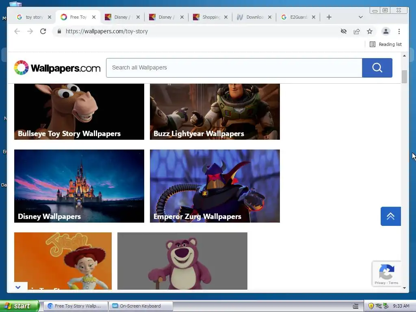The image size is (416, 312).
Task: Open reCAPTCHA Terms link
Action: tap(393, 283)
